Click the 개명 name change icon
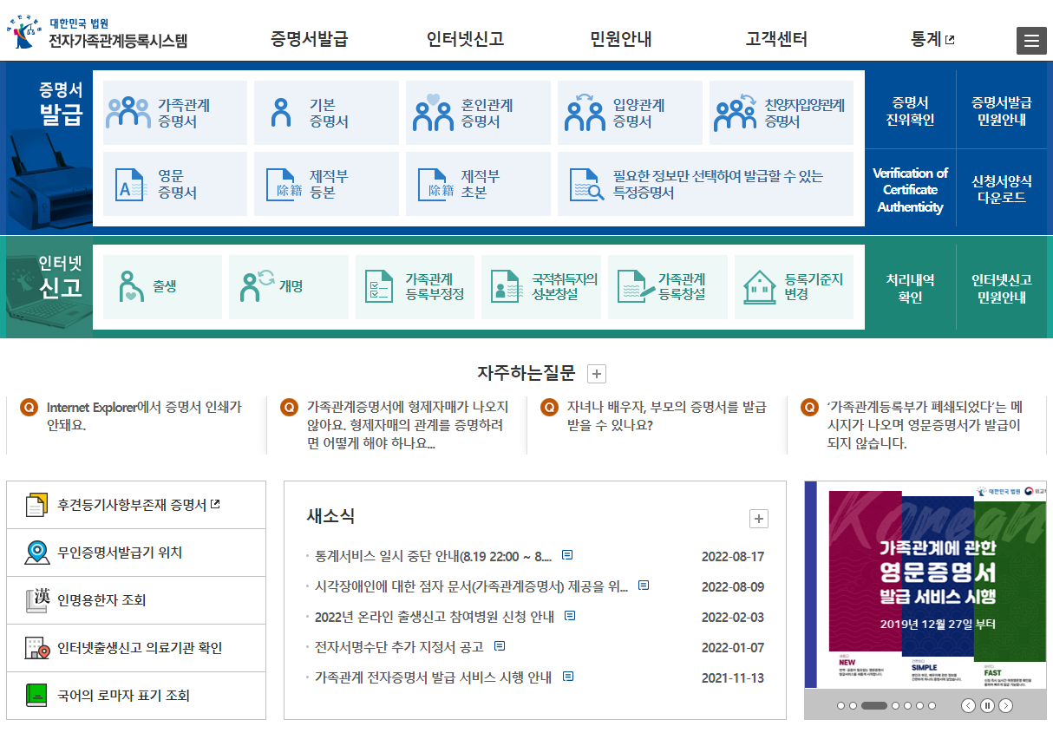This screenshot has height=746, width=1053. (257, 287)
